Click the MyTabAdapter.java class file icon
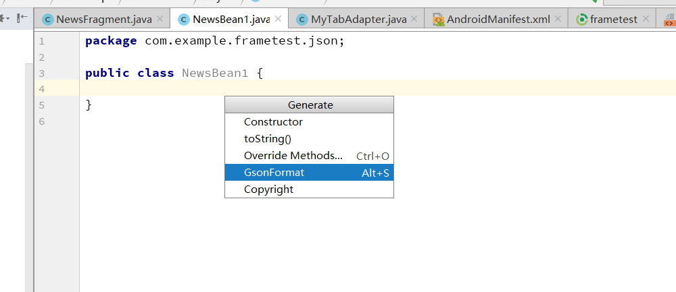Image resolution: width=676 pixels, height=292 pixels. point(303,20)
